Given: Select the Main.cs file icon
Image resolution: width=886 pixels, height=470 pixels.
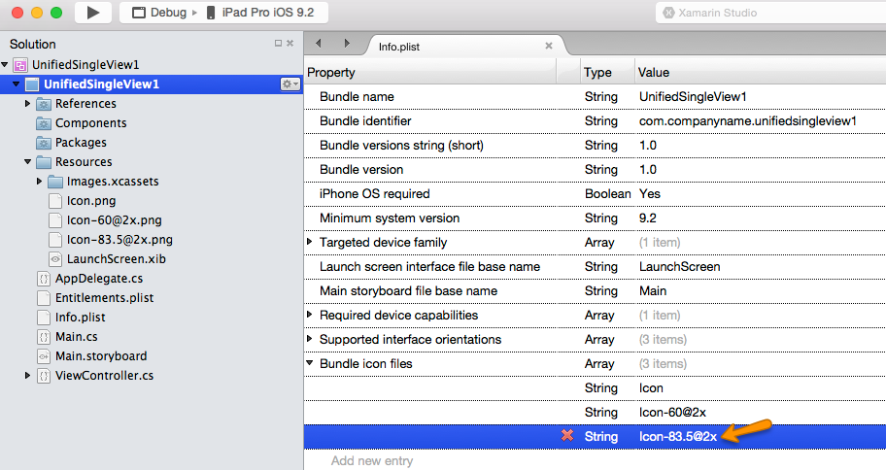Looking at the screenshot, I should pos(44,337).
